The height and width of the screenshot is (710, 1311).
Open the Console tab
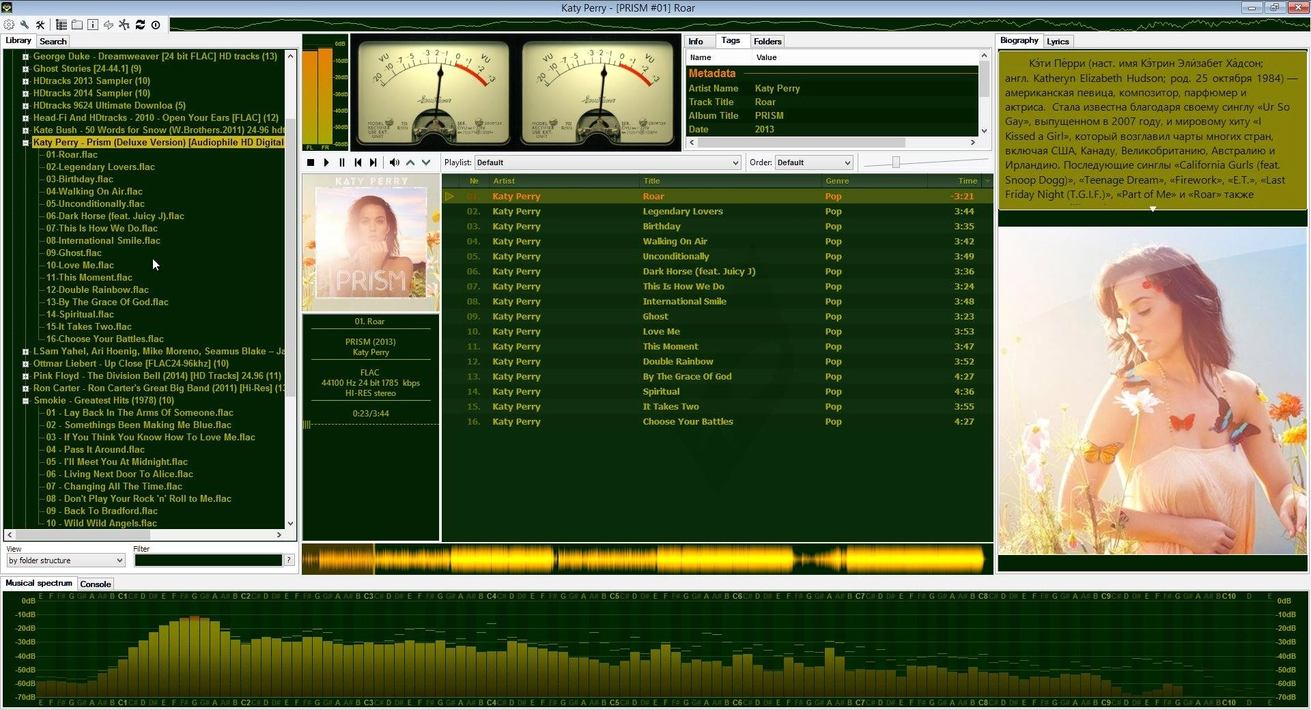coord(96,584)
